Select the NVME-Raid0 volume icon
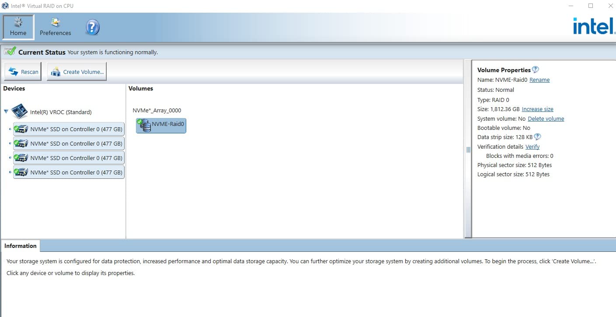Image resolution: width=616 pixels, height=317 pixels. (x=144, y=125)
